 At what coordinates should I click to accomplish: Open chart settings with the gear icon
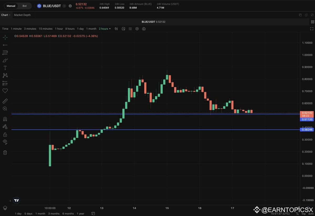tap(137, 29)
